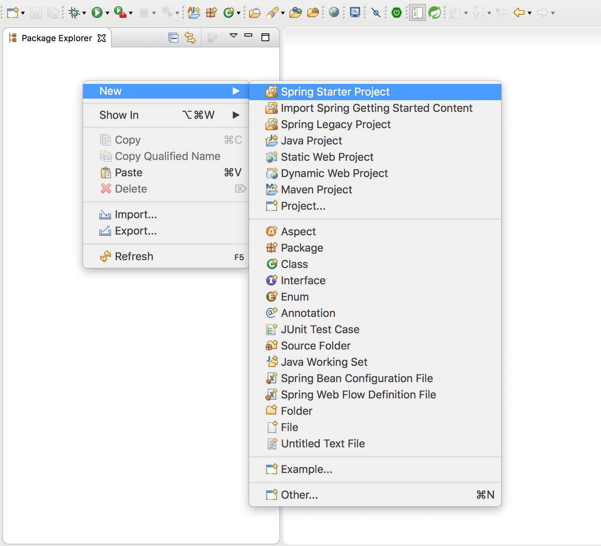
Task: Select Package from New submenu
Action: (375, 248)
